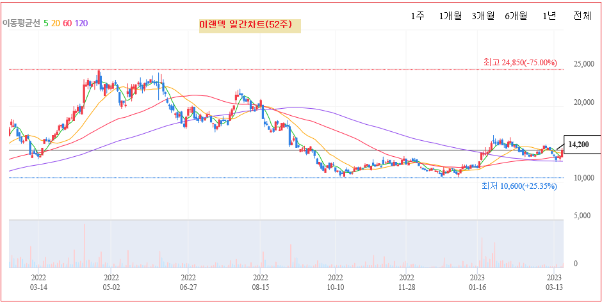Switch chart to 6개월 range
Viewport: 602px width, 304px height.
click(x=516, y=16)
